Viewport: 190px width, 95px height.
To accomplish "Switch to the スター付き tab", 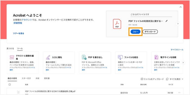I will click(x=26, y=78).
